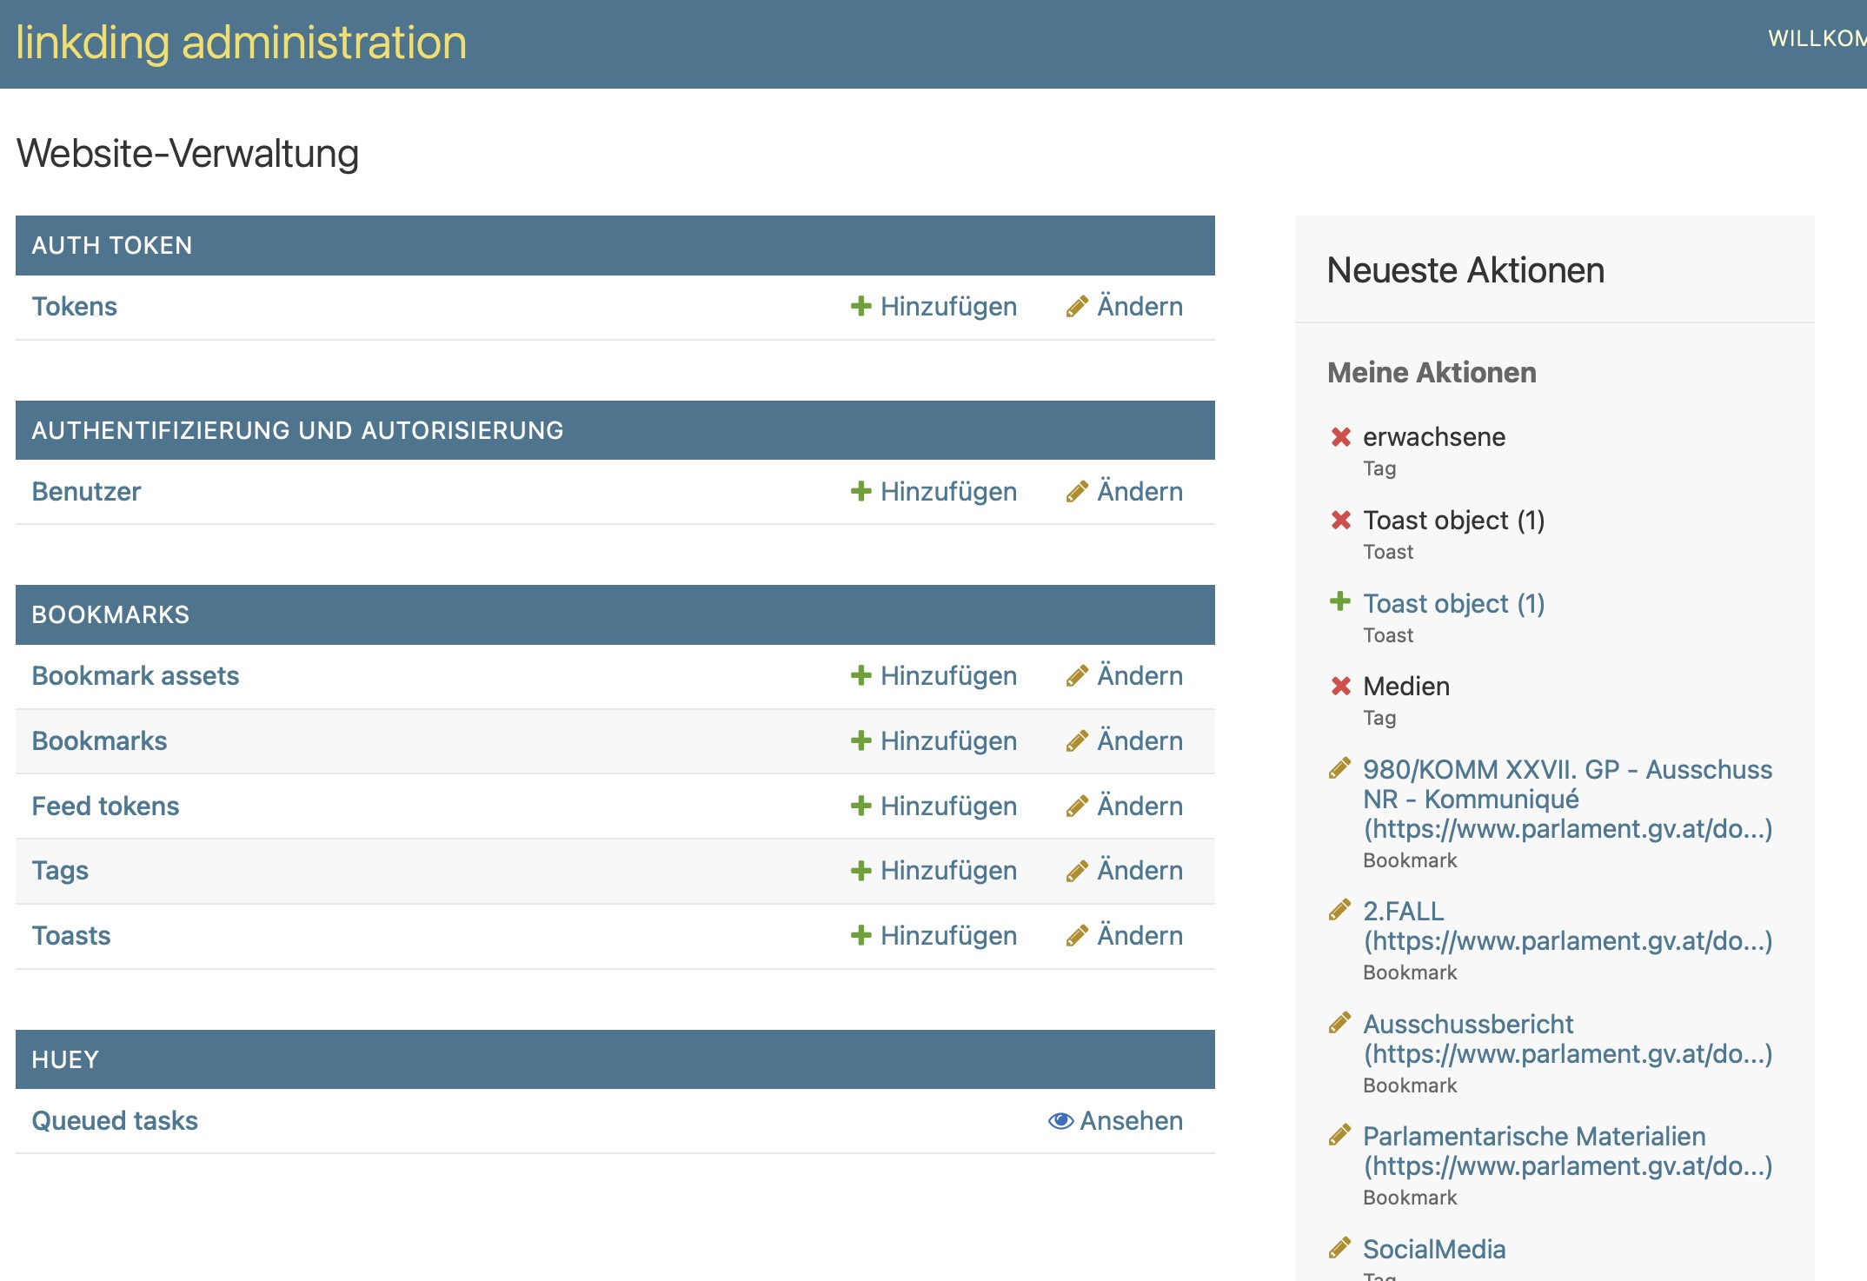This screenshot has width=1867, height=1281.
Task: Open the added Toast object (1) link
Action: click(1453, 603)
